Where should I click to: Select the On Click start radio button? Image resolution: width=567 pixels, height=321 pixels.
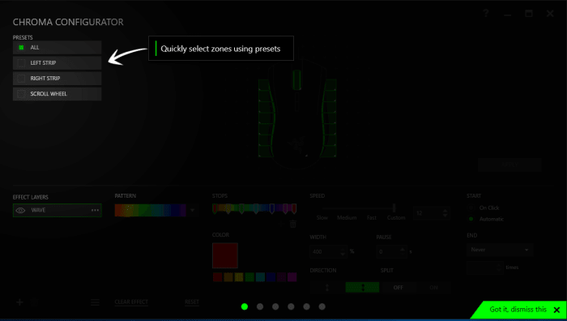pos(471,208)
